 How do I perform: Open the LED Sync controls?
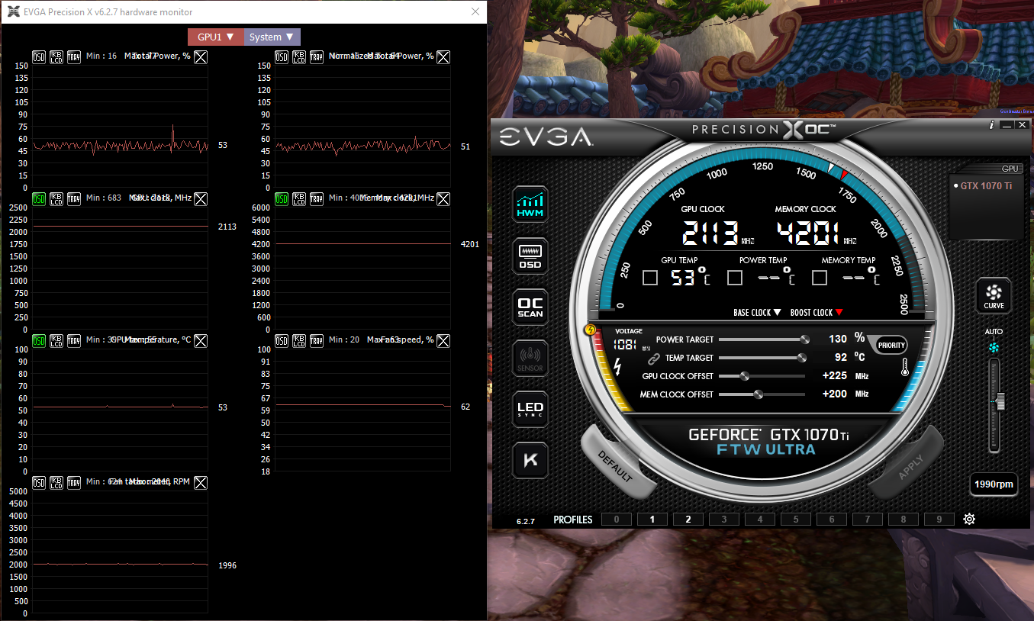click(x=530, y=409)
